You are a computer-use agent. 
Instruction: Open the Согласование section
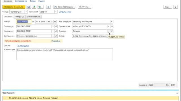[x=21, y=1]
